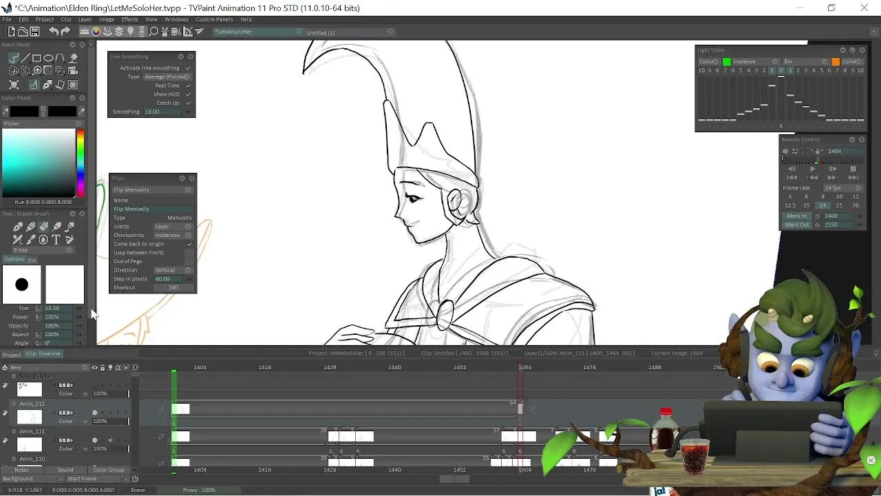Enable Loop between limits checkbox

pyautogui.click(x=189, y=253)
